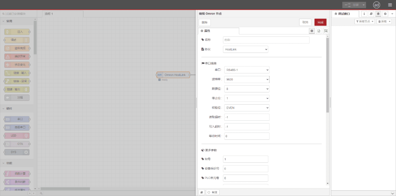Click the 删除 delete button
This screenshot has height=196, width=396.
click(204, 22)
